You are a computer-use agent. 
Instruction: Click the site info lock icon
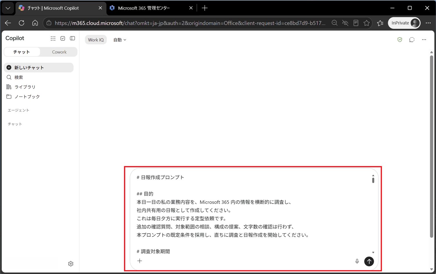click(x=49, y=23)
